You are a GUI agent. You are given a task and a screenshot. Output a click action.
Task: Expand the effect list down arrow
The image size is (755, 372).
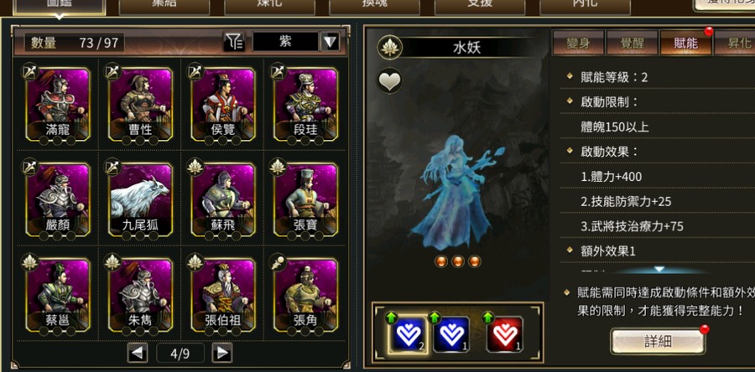(659, 270)
